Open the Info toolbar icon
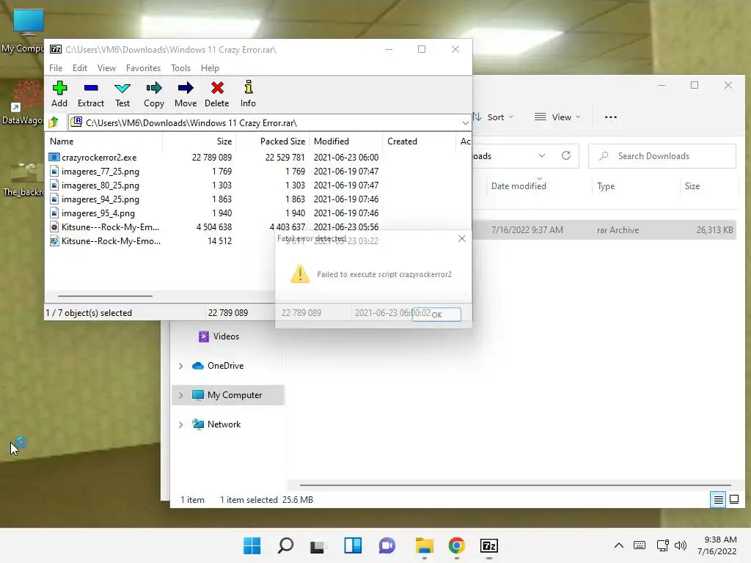751x563 pixels. (248, 88)
